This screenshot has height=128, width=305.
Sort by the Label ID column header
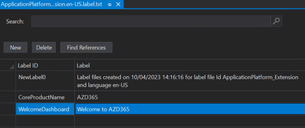pyautogui.click(x=45, y=65)
